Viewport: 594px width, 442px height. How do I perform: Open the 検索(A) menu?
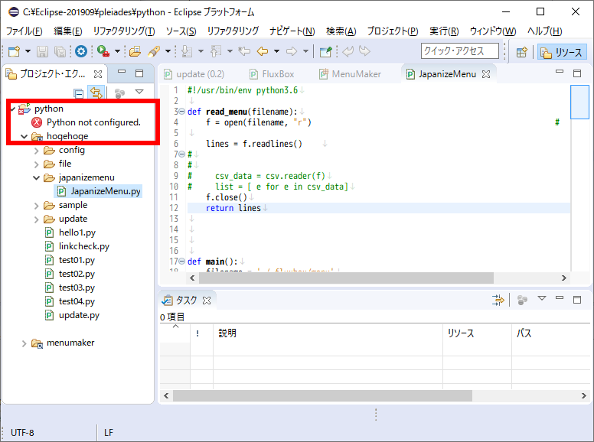[341, 31]
